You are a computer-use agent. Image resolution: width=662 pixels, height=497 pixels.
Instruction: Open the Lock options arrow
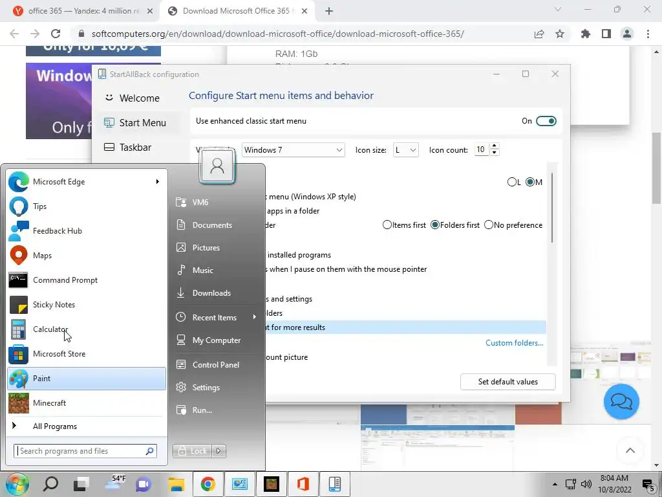[219, 451]
